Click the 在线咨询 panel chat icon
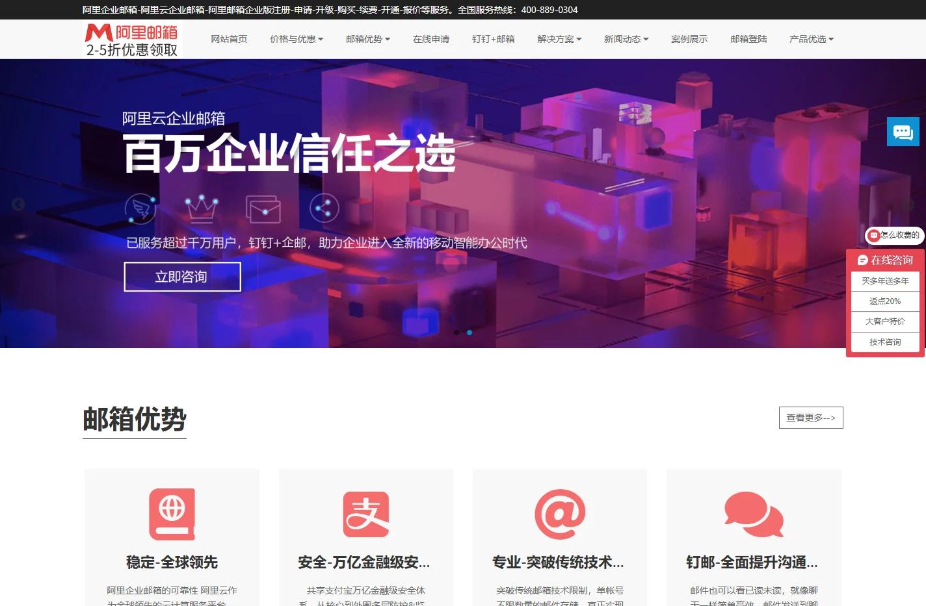Screen dimensions: 926x606 [863, 260]
